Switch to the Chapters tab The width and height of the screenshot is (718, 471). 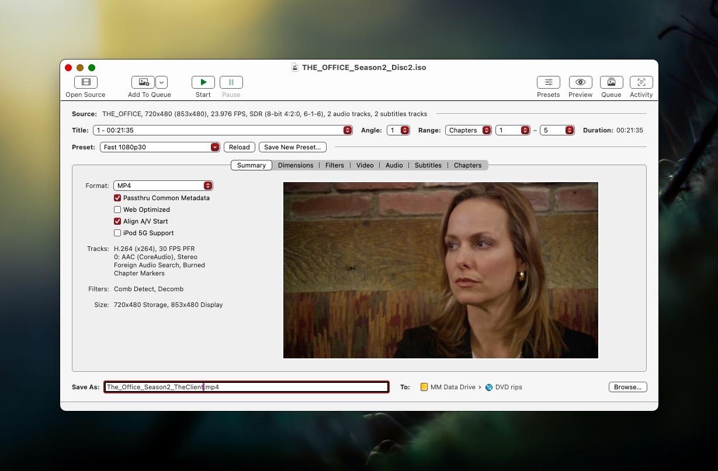[468, 165]
